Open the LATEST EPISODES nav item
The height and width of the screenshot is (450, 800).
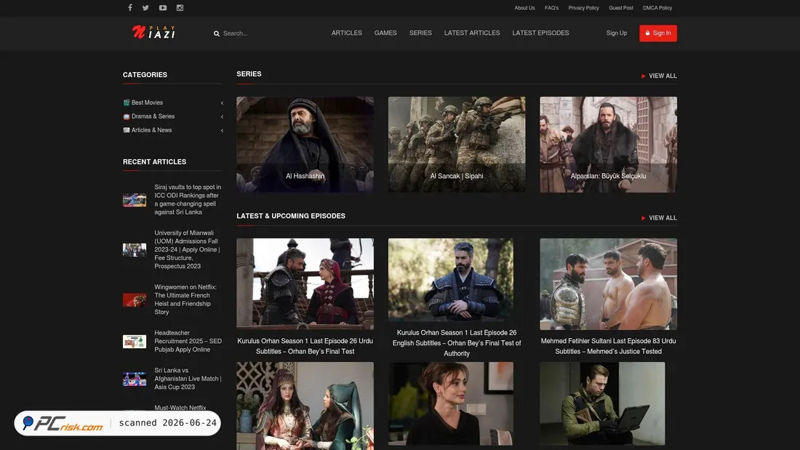point(540,33)
